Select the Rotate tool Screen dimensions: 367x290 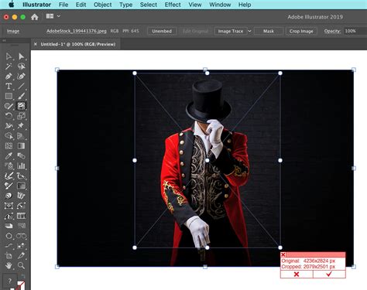coord(9,116)
